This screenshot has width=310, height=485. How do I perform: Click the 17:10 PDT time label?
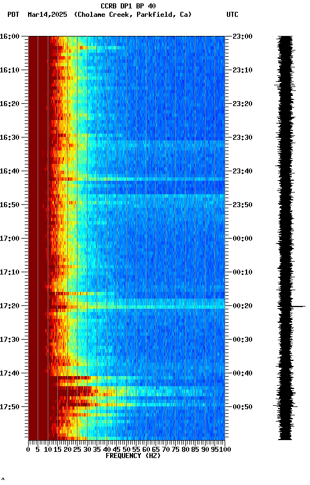pos(10,272)
